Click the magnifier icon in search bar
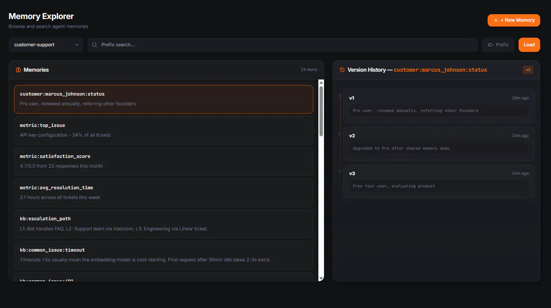 [94, 45]
